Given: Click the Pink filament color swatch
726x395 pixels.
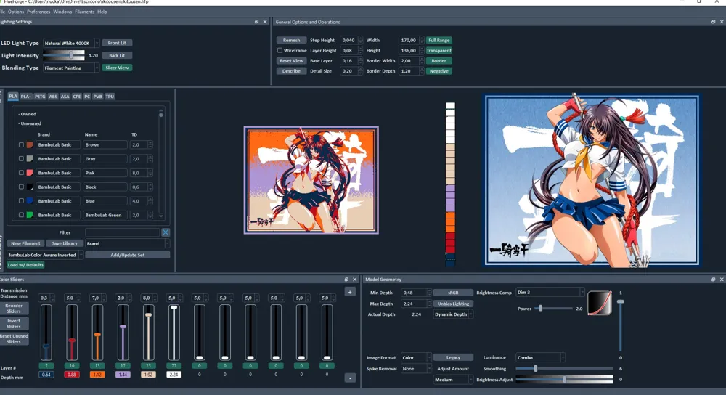Looking at the screenshot, I should [x=30, y=173].
